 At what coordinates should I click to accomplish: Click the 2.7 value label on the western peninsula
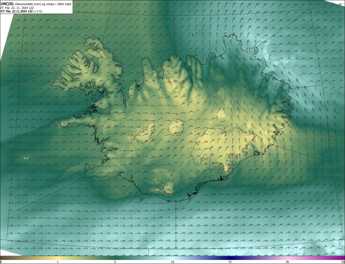[x=64, y=124]
